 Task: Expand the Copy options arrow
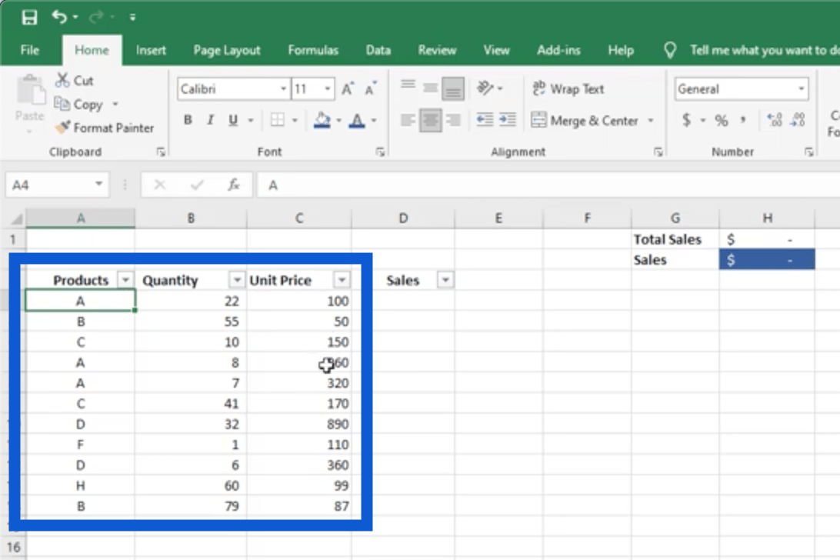[115, 104]
